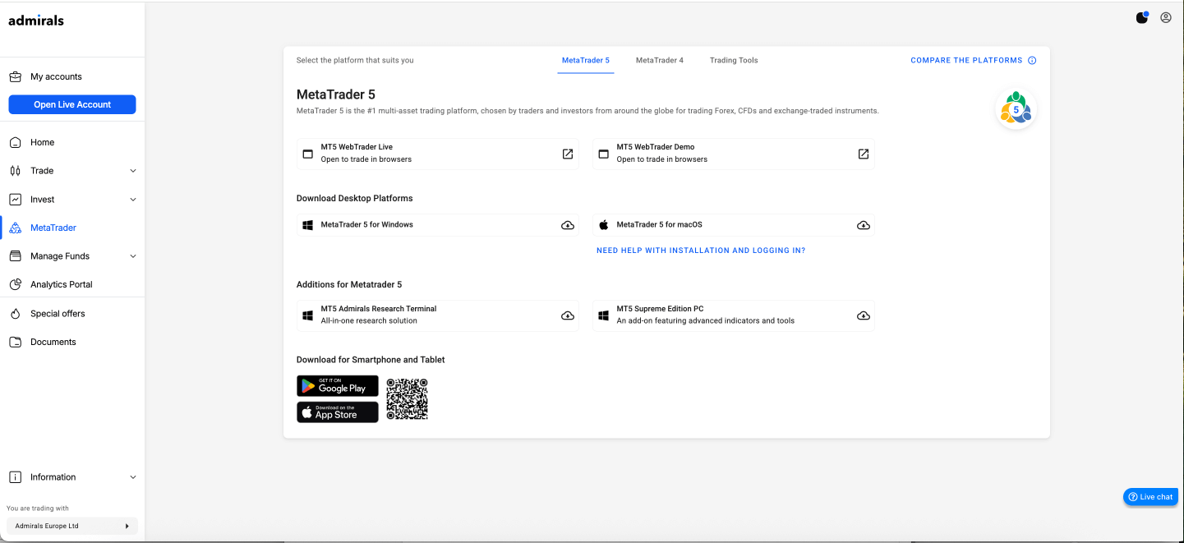Download MetaTrader 5 for Windows cloud icon

568,225
